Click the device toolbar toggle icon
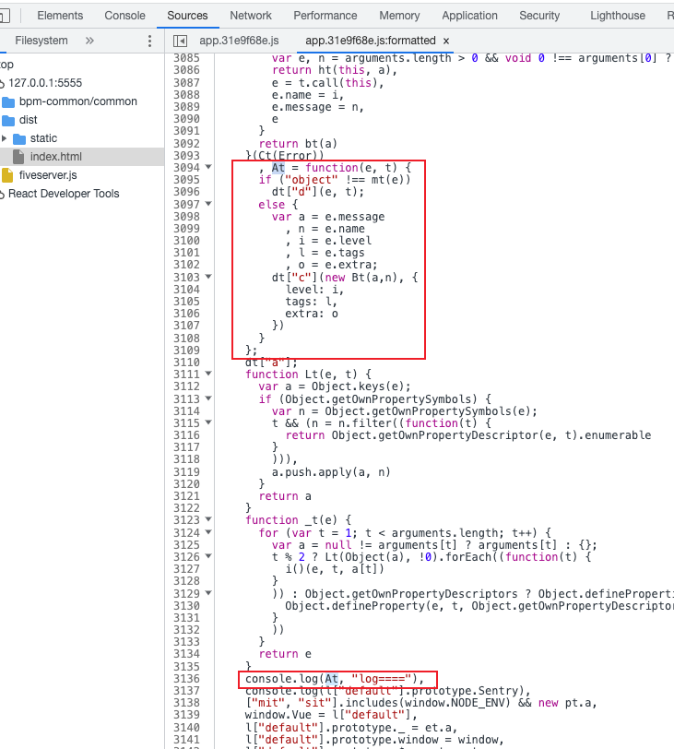The image size is (674, 749). pyautogui.click(x=5, y=16)
